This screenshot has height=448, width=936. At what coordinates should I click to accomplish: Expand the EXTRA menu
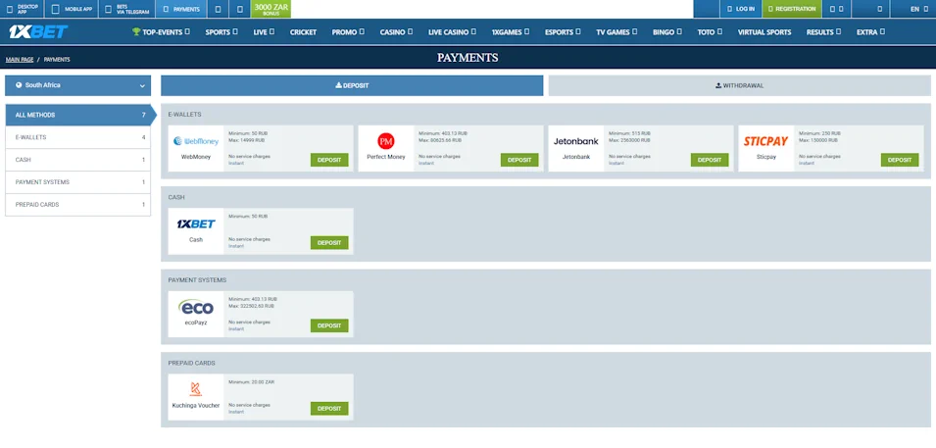pyautogui.click(x=871, y=32)
